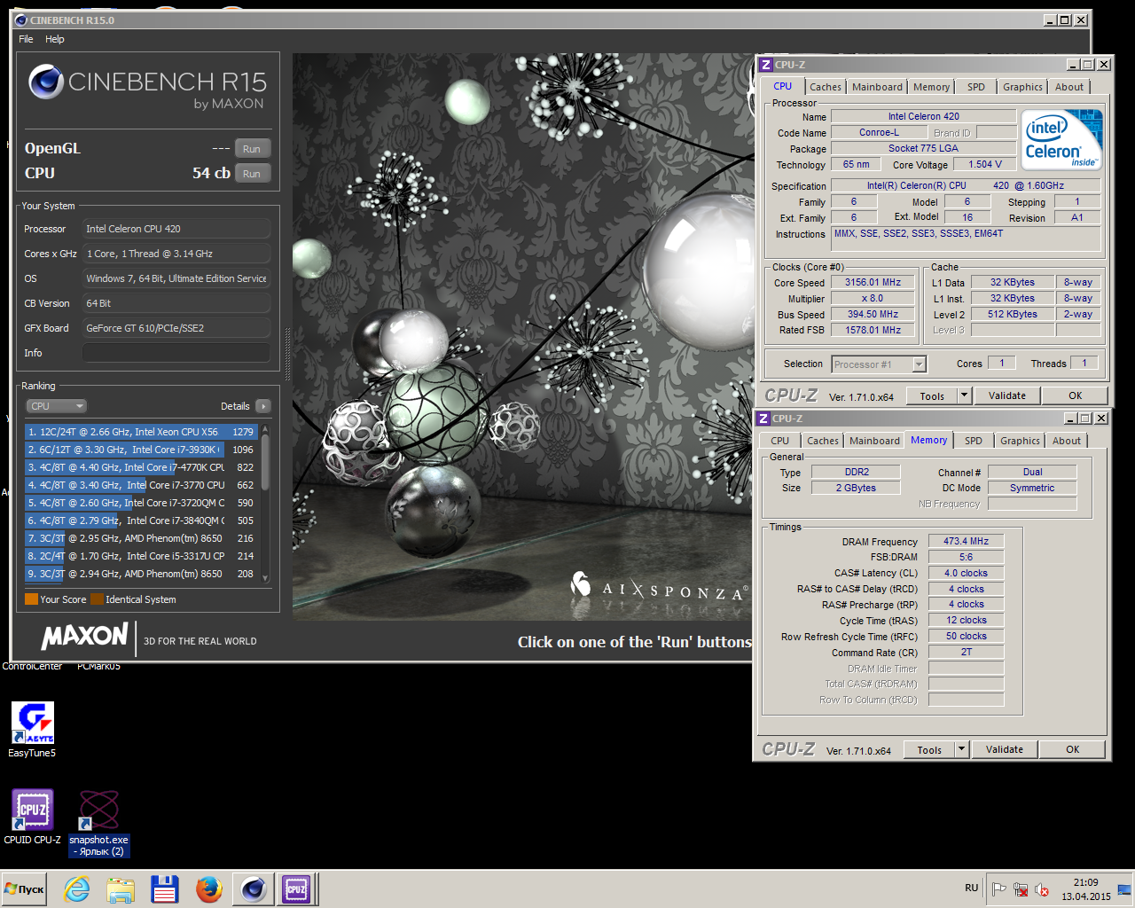
Task: Click floppy disk save taskbar icon
Action: point(165,888)
